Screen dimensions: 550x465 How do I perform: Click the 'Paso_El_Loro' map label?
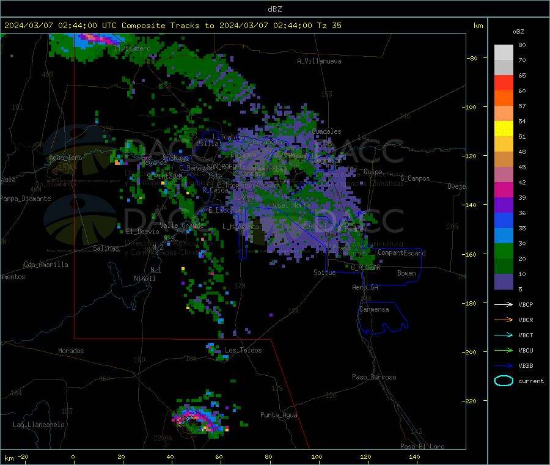(x=422, y=447)
